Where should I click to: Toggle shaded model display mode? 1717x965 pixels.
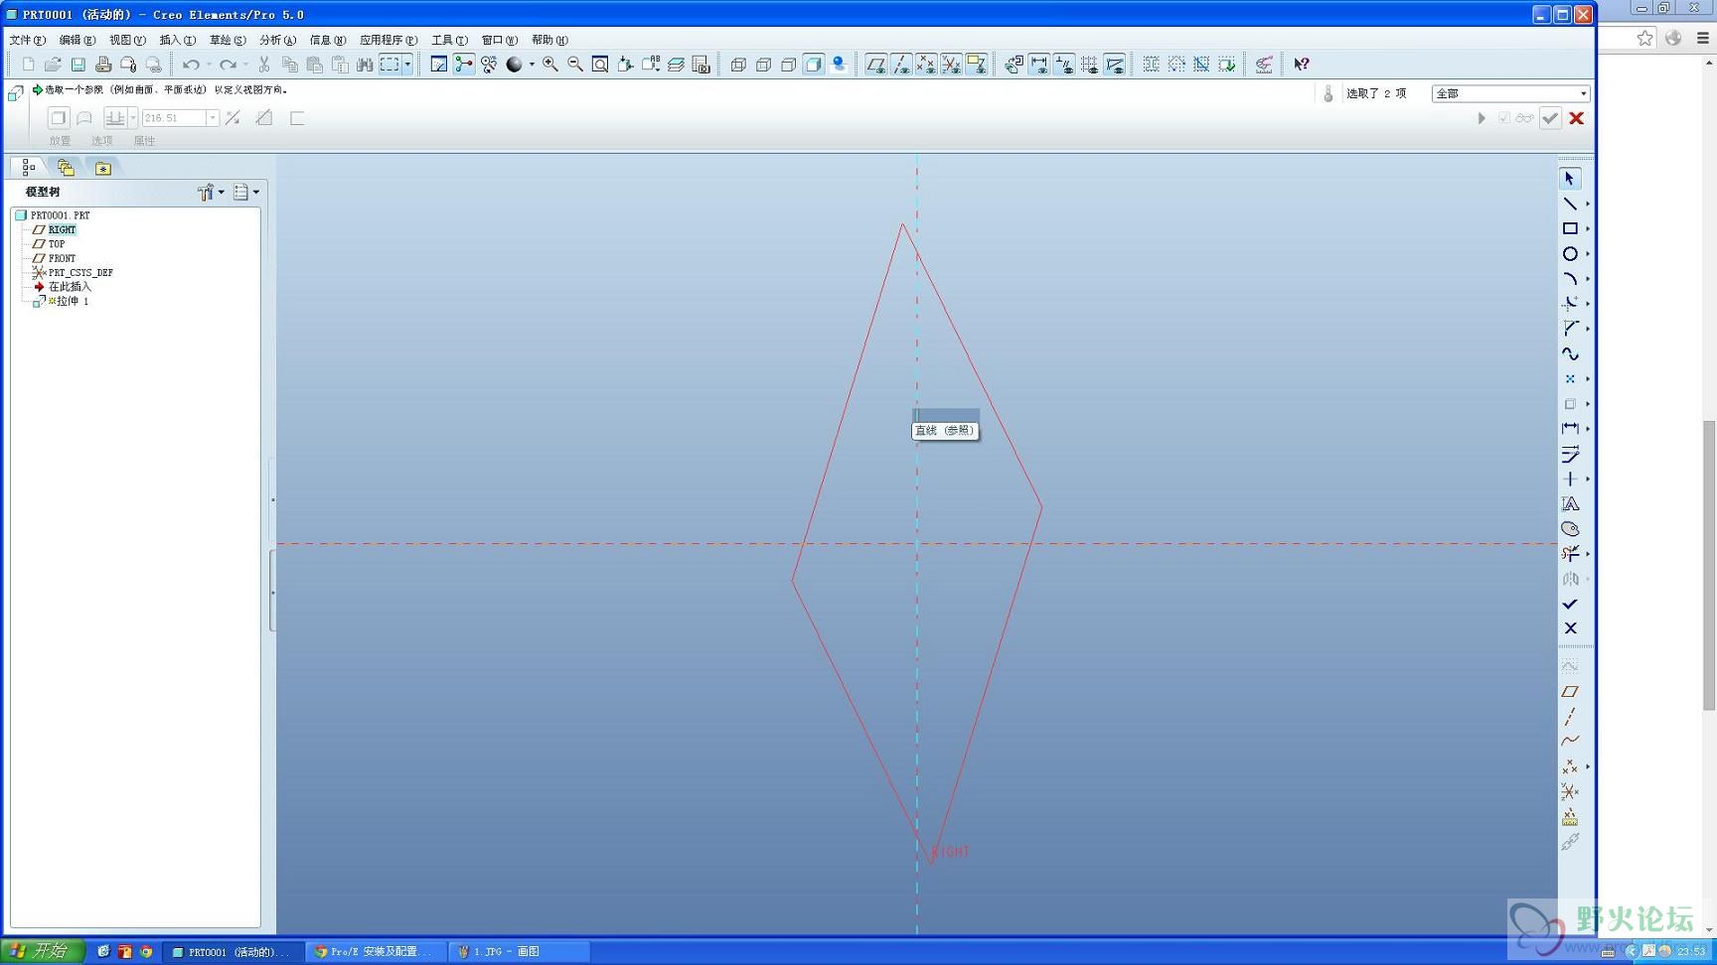click(814, 65)
